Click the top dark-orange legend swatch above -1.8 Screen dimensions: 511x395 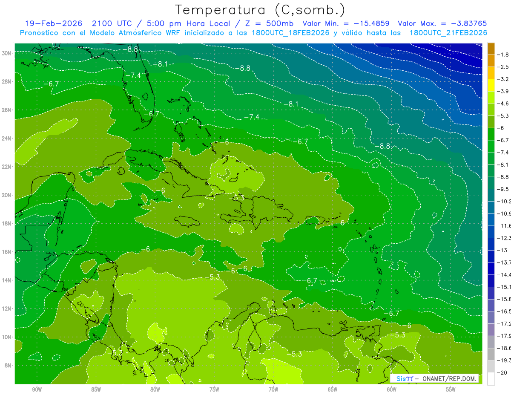491,49
